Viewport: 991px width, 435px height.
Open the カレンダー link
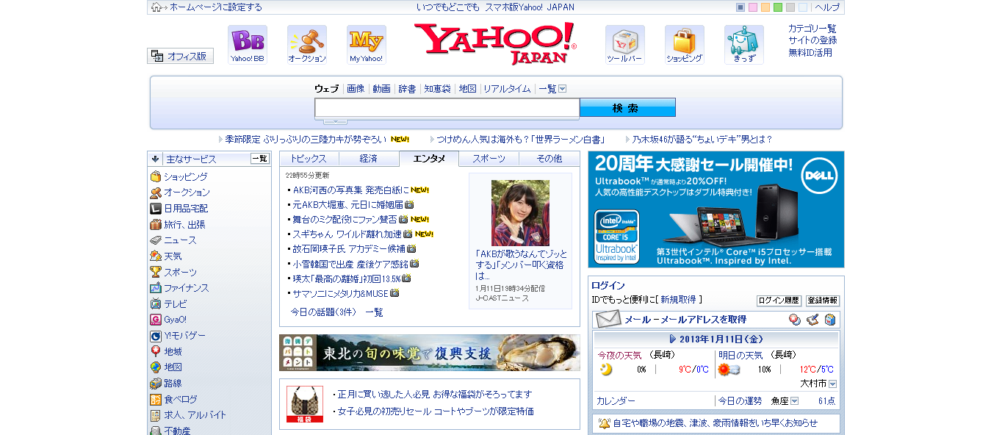(x=616, y=401)
